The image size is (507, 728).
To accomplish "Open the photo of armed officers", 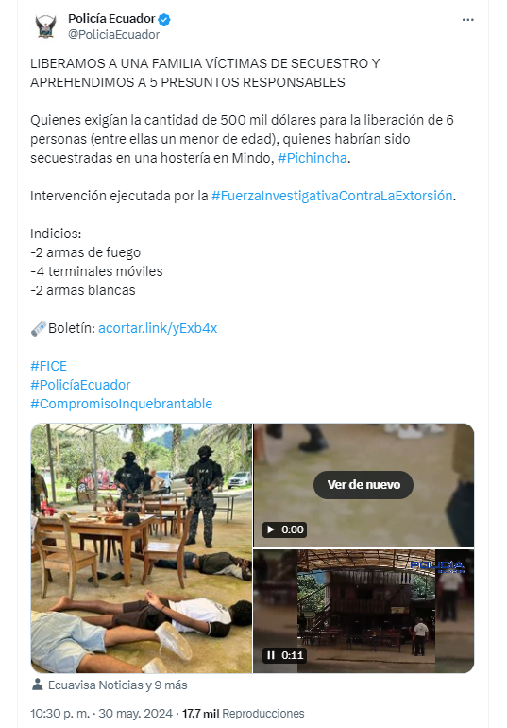I will click(142, 548).
